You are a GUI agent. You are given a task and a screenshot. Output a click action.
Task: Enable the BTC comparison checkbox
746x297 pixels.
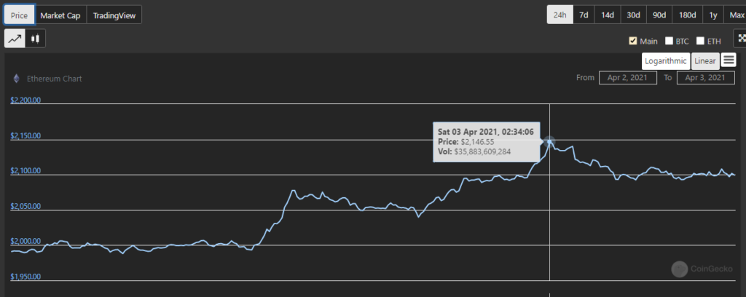(x=670, y=41)
